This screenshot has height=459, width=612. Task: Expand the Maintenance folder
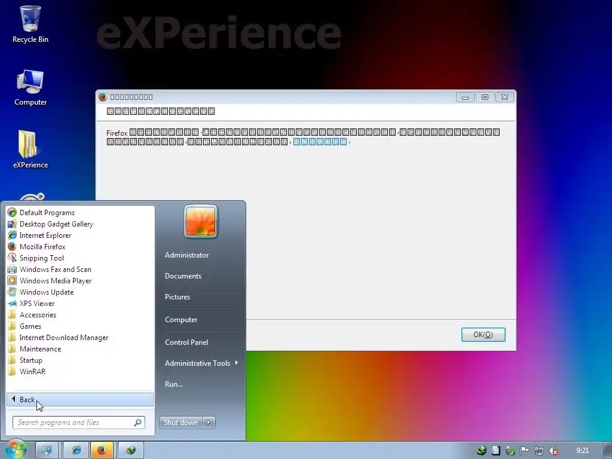pos(40,349)
